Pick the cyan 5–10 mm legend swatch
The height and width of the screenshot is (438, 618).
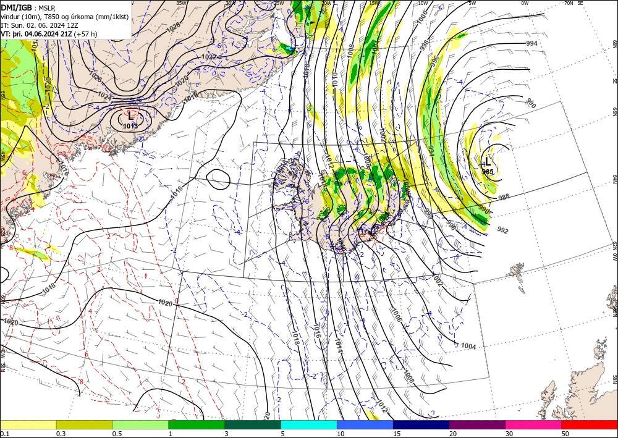click(x=309, y=424)
